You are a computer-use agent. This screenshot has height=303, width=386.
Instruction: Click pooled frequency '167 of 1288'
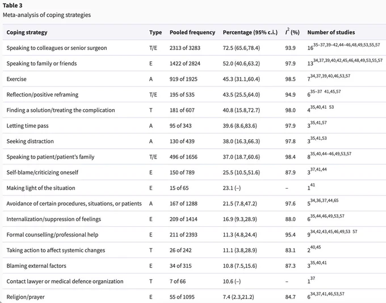(183, 204)
